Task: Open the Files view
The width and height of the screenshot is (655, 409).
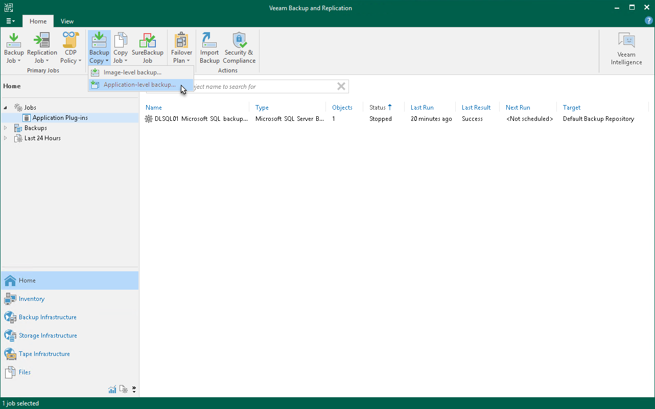Action: tap(69, 372)
